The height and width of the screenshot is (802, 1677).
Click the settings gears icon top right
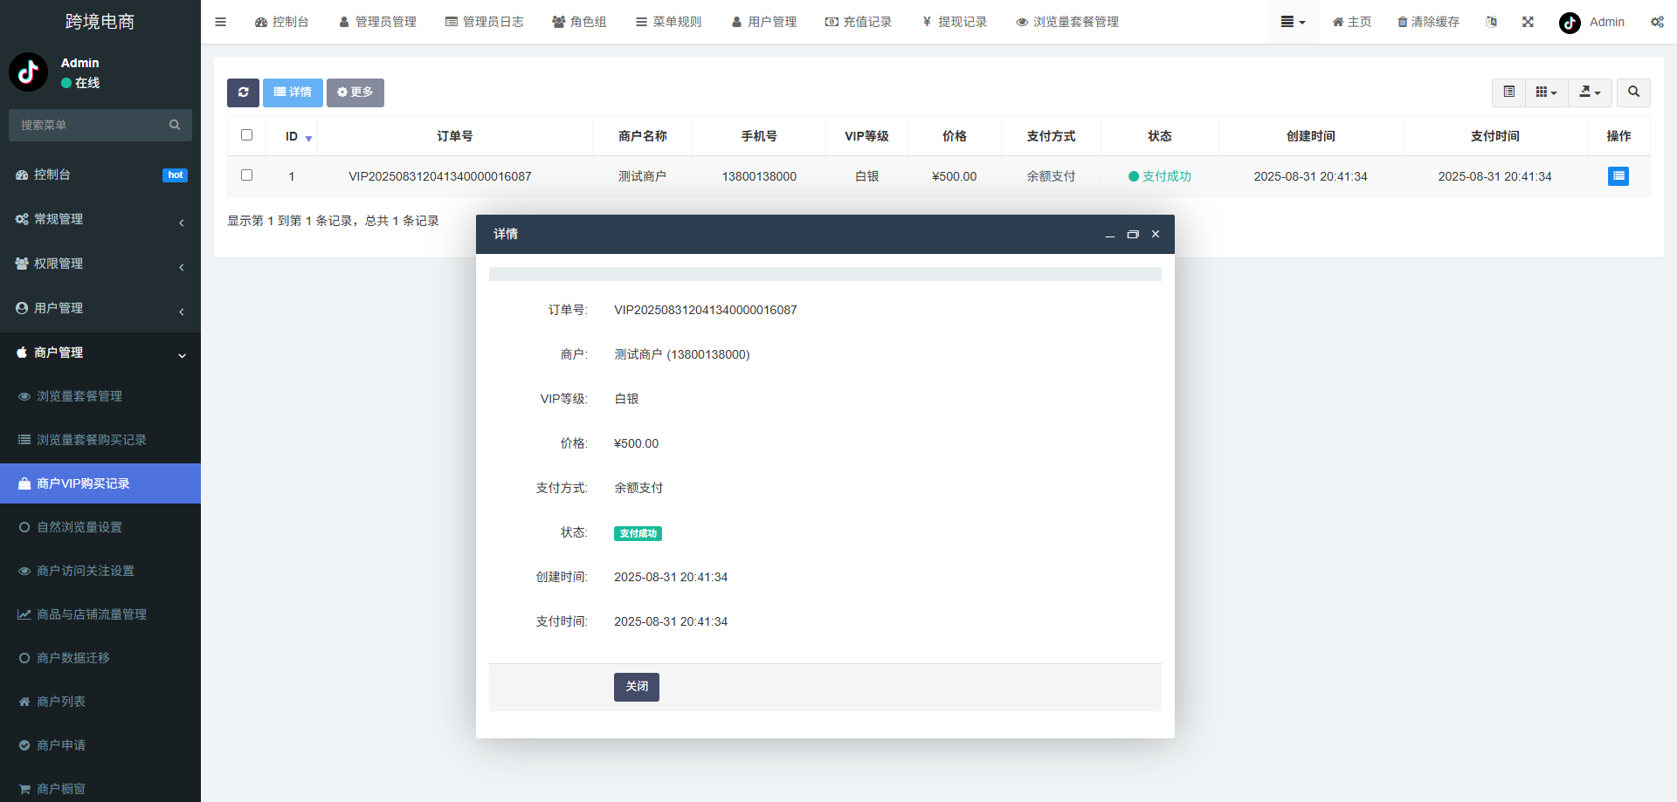(x=1657, y=22)
